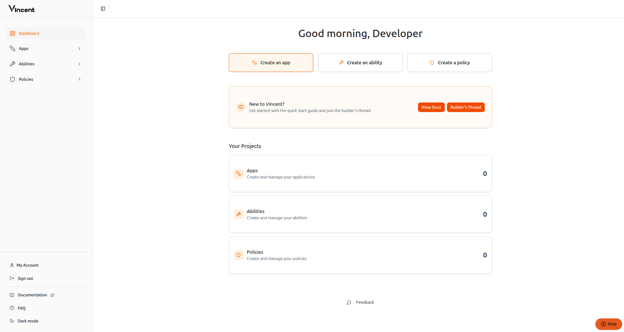Click the View Docs button
The image size is (624, 332).
pyautogui.click(x=431, y=107)
